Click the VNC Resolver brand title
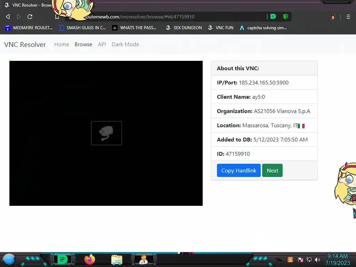This screenshot has width=356, height=267. (x=25, y=44)
